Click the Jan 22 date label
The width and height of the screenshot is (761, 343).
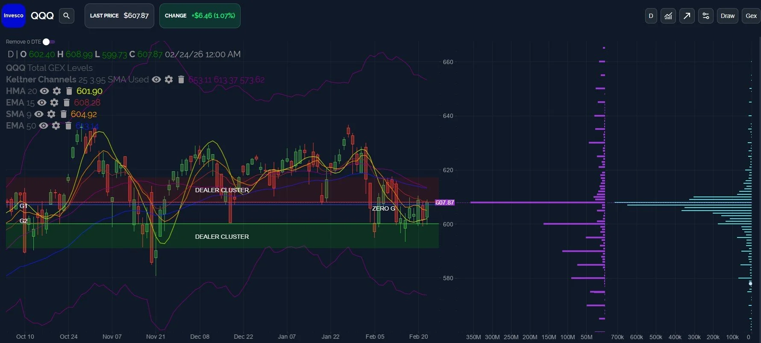tap(330, 337)
